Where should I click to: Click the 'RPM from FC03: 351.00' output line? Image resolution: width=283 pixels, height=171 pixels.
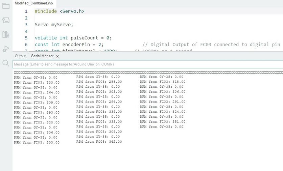[x=162, y=122]
